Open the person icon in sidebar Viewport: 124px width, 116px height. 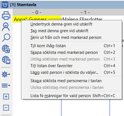(6, 27)
